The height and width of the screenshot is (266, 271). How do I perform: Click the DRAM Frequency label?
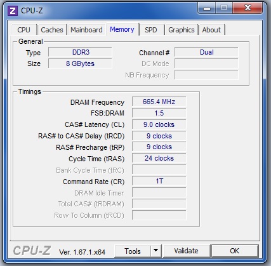coord(97,102)
